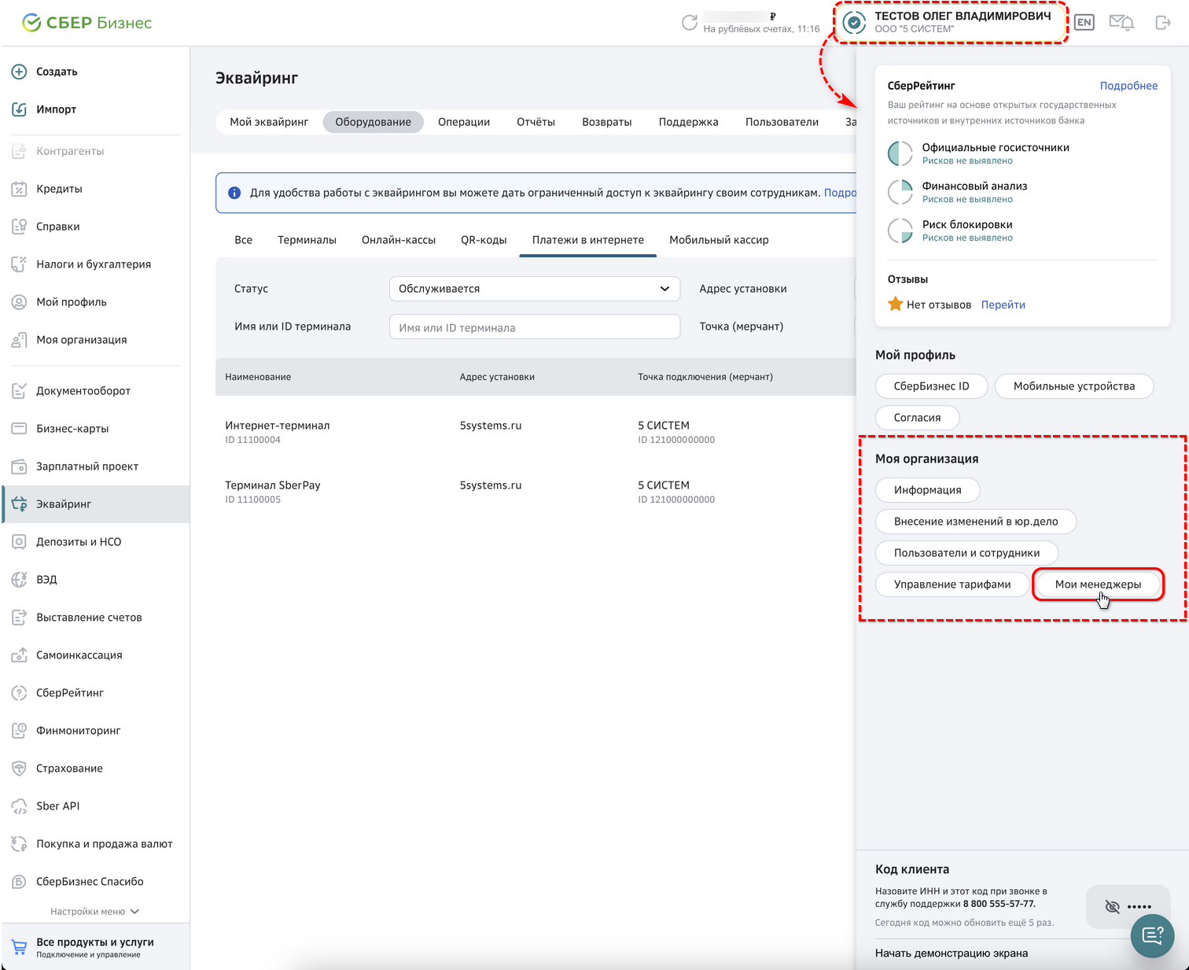
Task: Click the Моя организация sidebar icon
Action: 19,340
